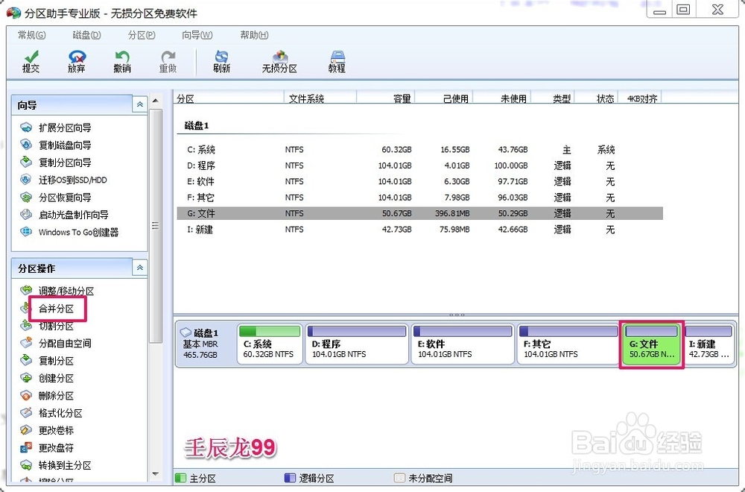
Task: Choose 转换到主分区 operation
Action: [x=56, y=465]
